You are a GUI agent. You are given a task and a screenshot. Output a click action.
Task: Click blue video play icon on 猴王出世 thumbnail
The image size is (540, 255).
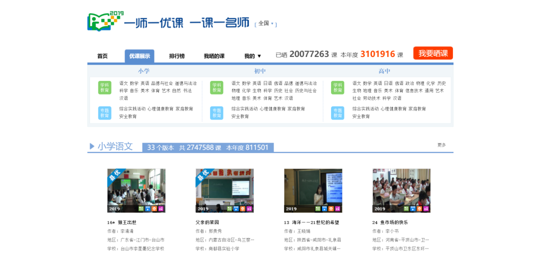click(147, 208)
